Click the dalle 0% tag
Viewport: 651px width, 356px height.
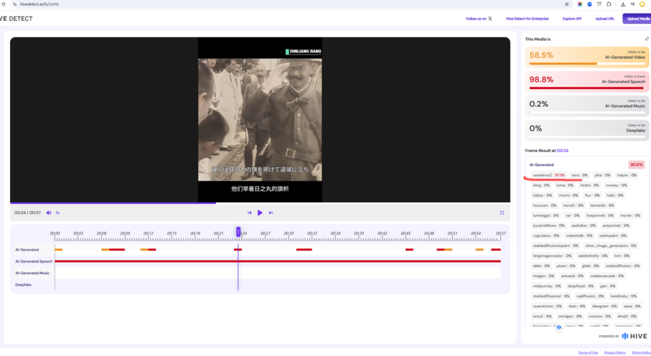[x=541, y=266]
